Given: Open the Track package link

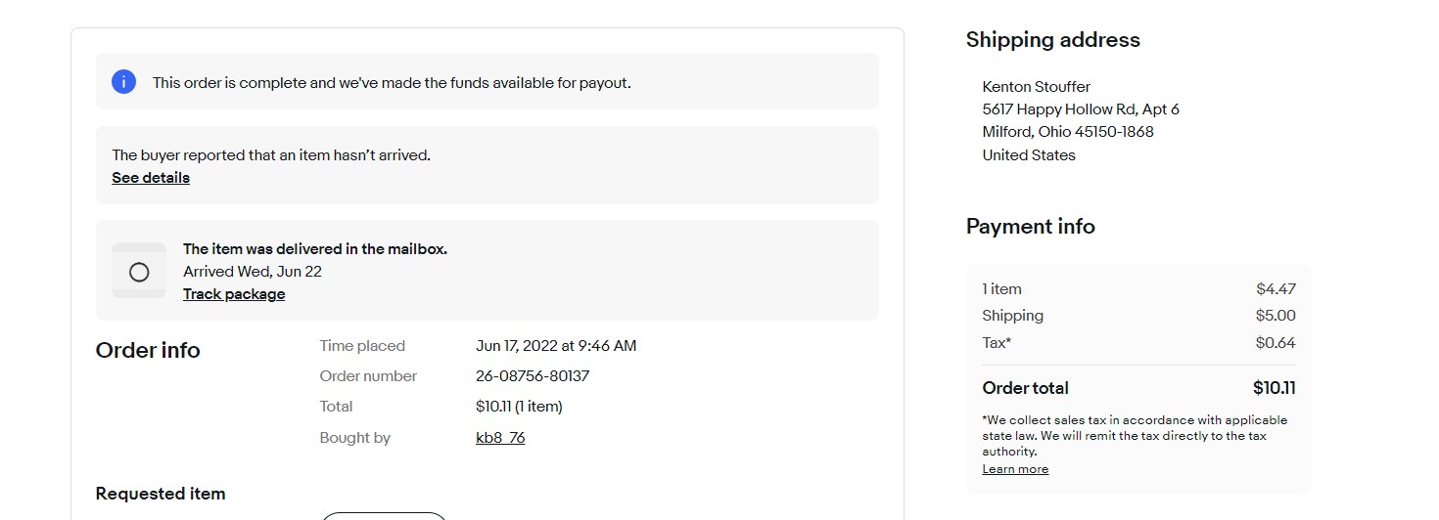Looking at the screenshot, I should pyautogui.click(x=234, y=294).
